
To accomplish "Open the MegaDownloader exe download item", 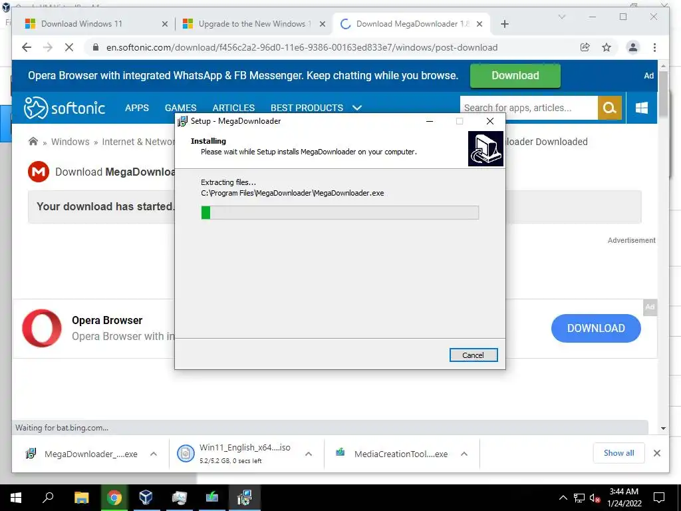I will click(82, 454).
